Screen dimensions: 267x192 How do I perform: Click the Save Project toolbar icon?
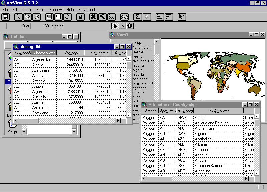click(6, 17)
